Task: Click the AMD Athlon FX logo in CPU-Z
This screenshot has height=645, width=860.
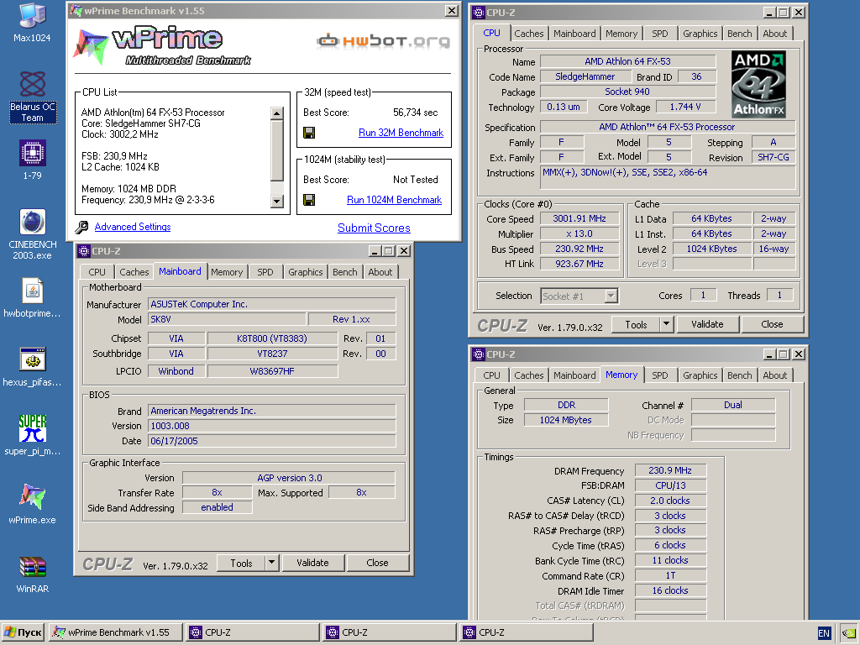Action: point(759,84)
